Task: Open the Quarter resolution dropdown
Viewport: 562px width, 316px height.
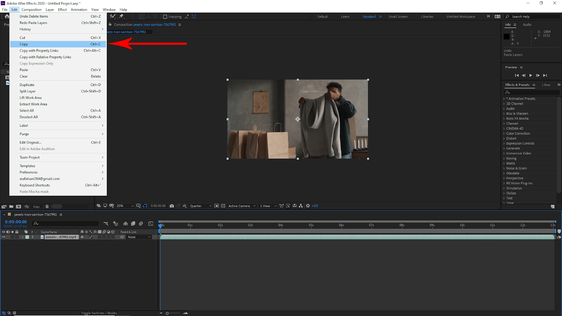Action: [x=201, y=206]
